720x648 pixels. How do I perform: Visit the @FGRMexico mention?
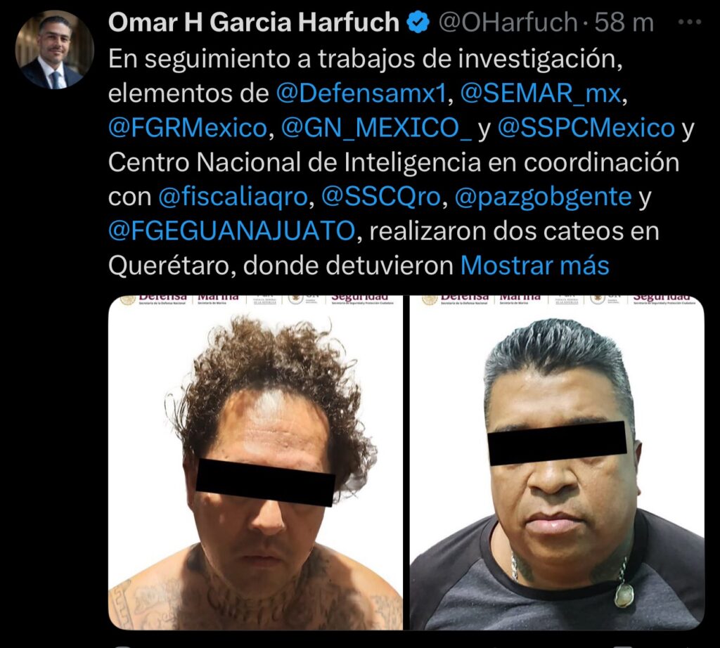187,128
